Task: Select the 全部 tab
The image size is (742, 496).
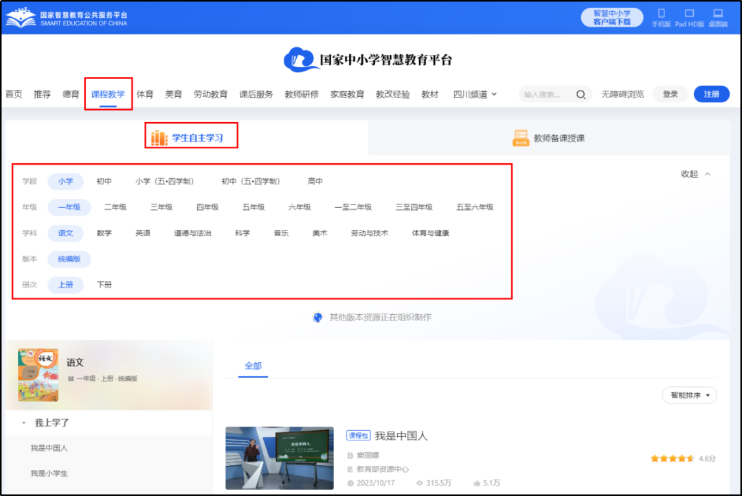Action: [254, 367]
